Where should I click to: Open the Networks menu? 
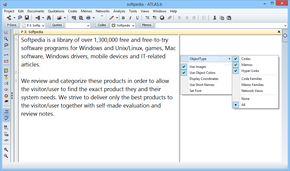(x=102, y=11)
